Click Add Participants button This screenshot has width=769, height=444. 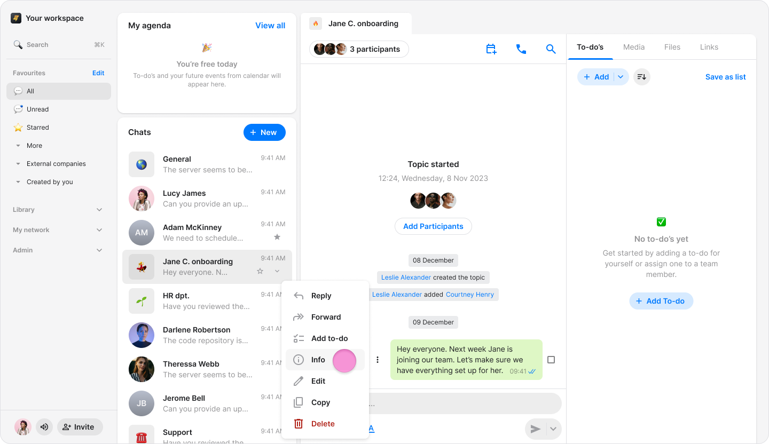[433, 226]
